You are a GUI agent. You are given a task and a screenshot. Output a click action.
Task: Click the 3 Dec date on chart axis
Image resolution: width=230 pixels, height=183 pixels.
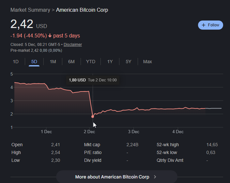click(x=133, y=132)
